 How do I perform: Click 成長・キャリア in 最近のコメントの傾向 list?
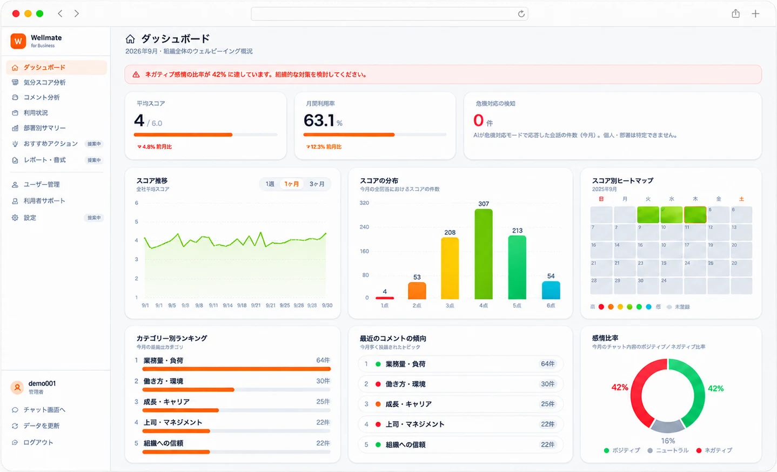pyautogui.click(x=460, y=404)
